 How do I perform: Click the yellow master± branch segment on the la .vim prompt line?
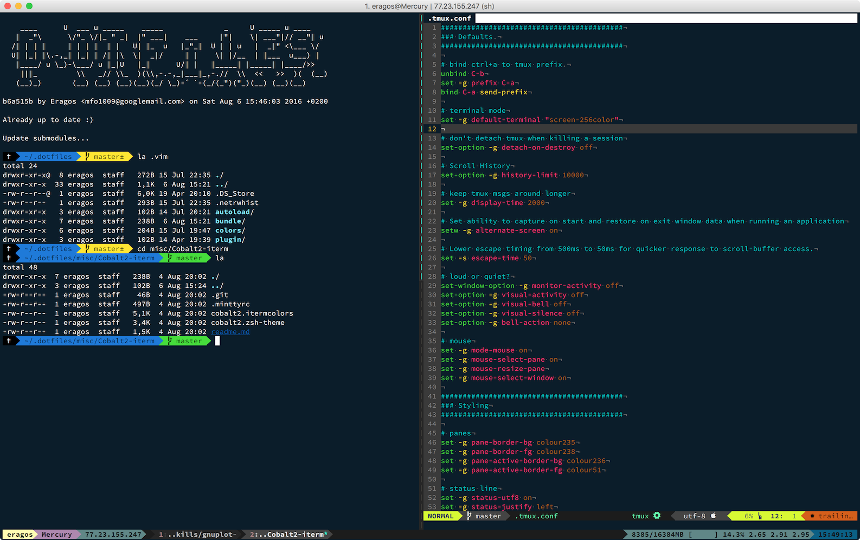tap(105, 157)
